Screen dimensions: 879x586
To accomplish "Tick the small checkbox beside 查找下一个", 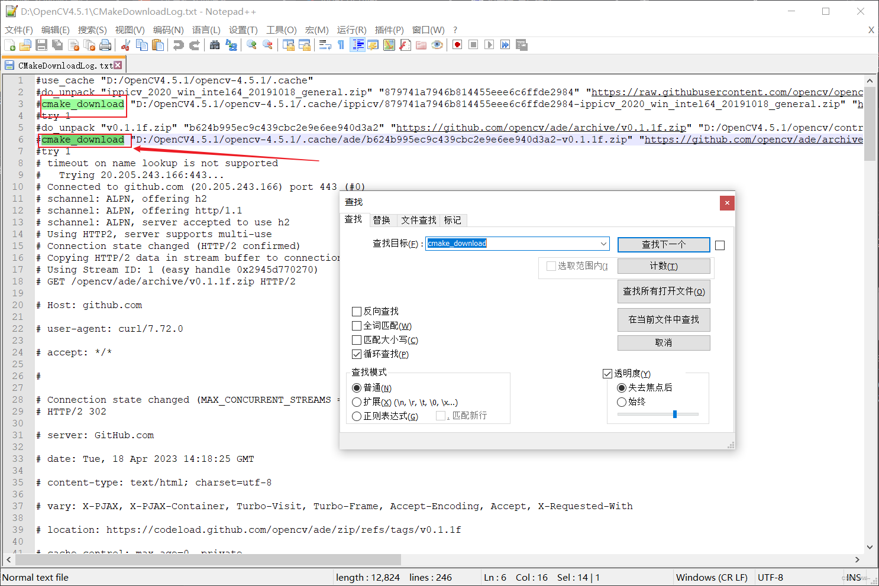I will (x=720, y=245).
